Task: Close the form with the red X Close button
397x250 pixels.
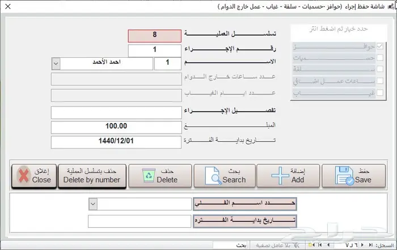Action: coord(34,176)
